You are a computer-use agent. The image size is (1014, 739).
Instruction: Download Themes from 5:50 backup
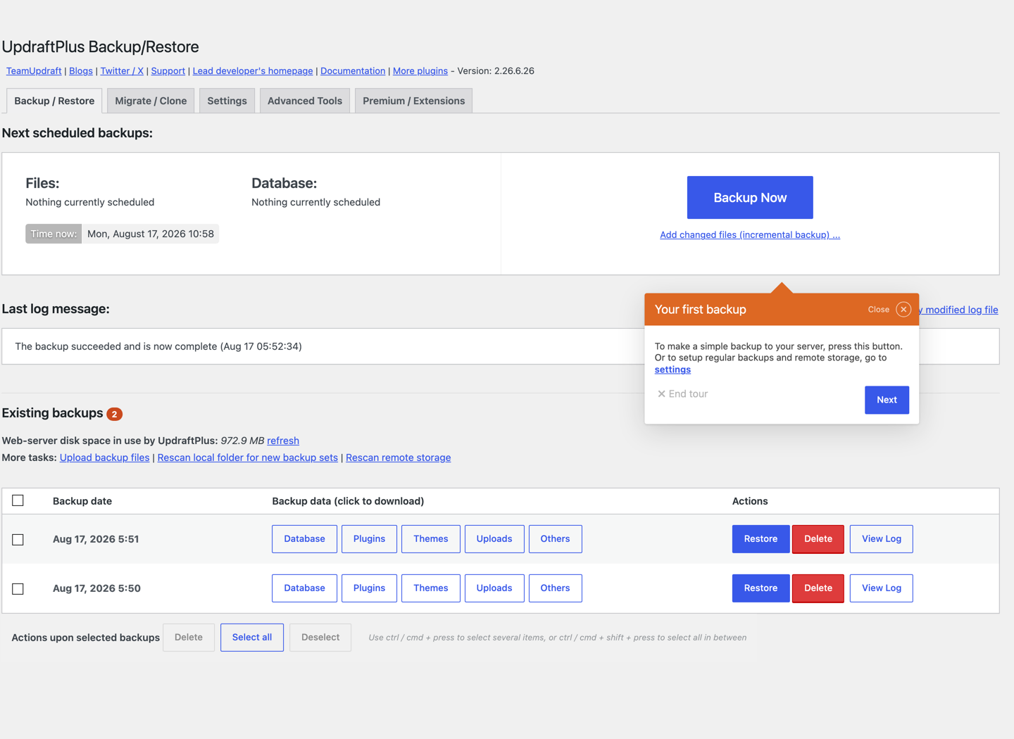[x=431, y=588]
